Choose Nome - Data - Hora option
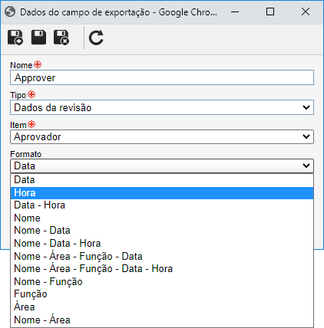324x328 pixels. [162, 243]
